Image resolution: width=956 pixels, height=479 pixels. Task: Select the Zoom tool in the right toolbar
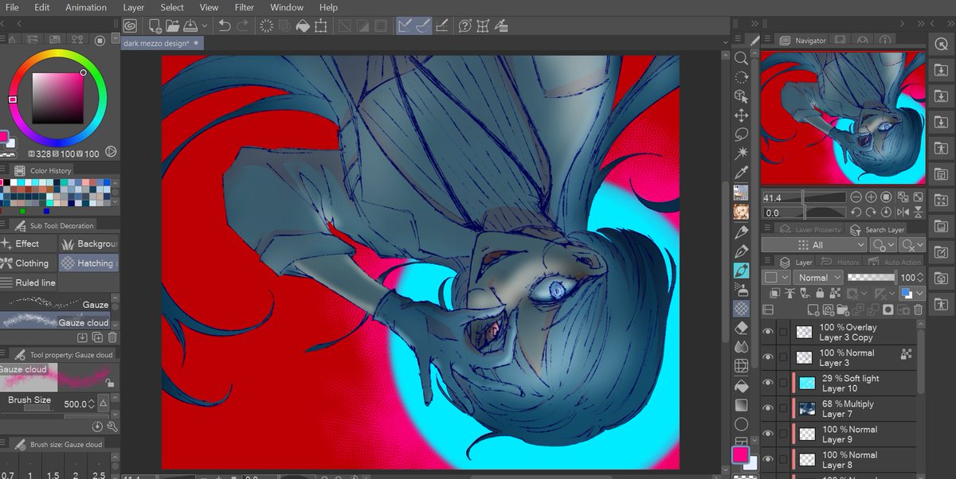click(x=741, y=58)
